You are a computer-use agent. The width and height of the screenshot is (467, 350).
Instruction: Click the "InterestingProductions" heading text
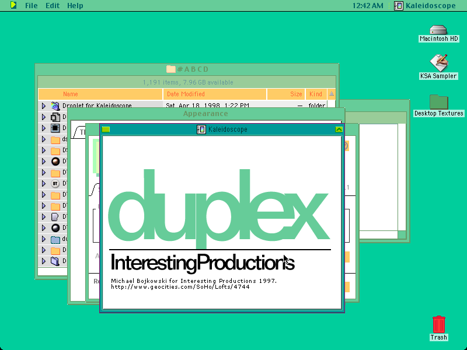coord(203,263)
